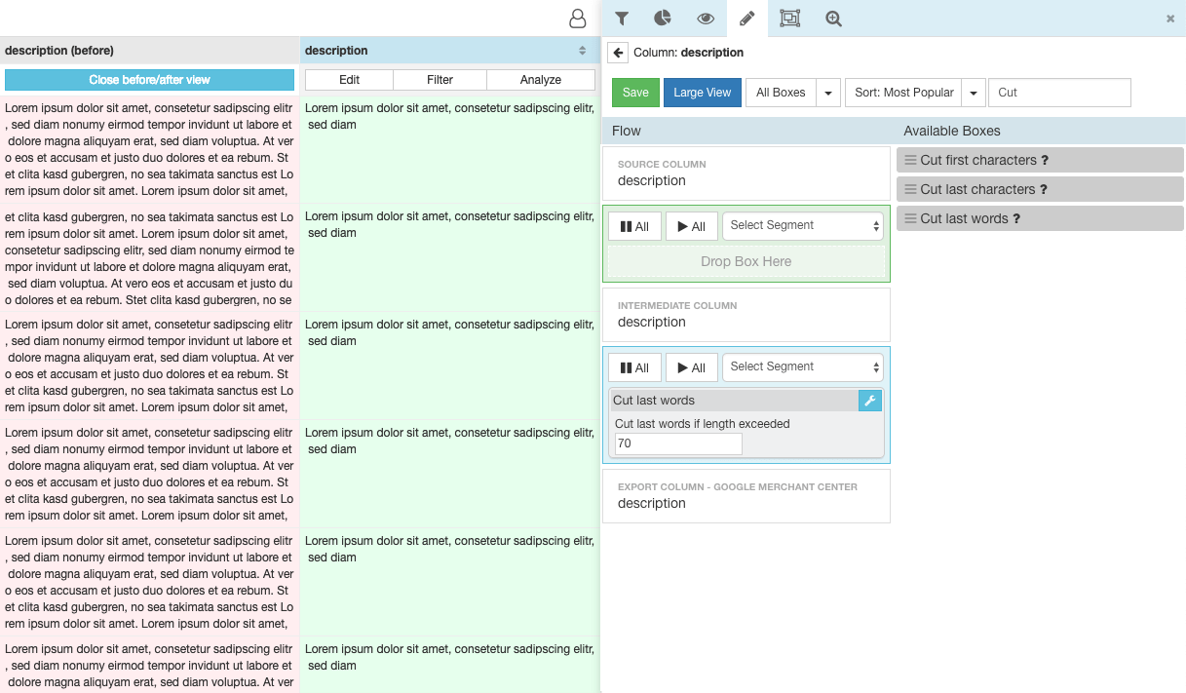The image size is (1186, 693).
Task: Switch to the funnel filter tab
Action: point(621,19)
